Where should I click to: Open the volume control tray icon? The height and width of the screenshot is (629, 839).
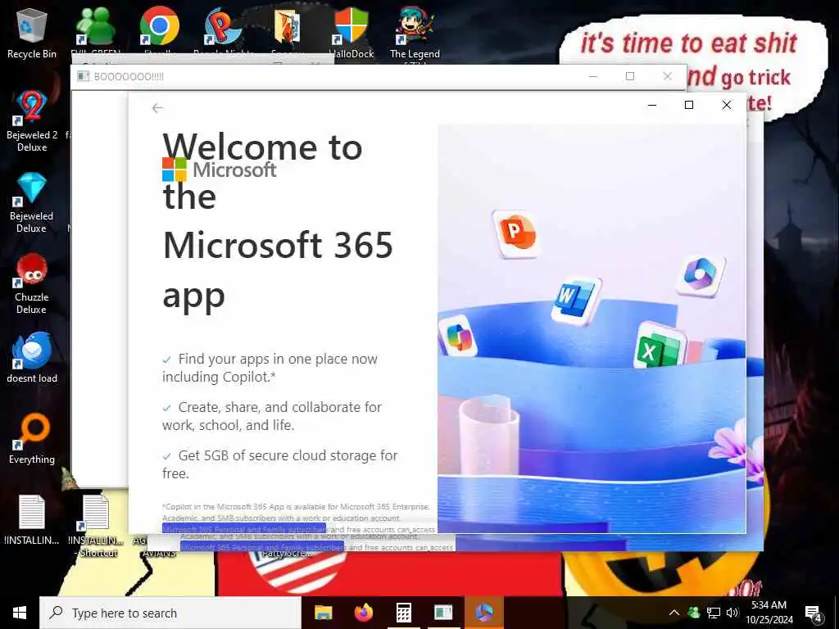(732, 613)
